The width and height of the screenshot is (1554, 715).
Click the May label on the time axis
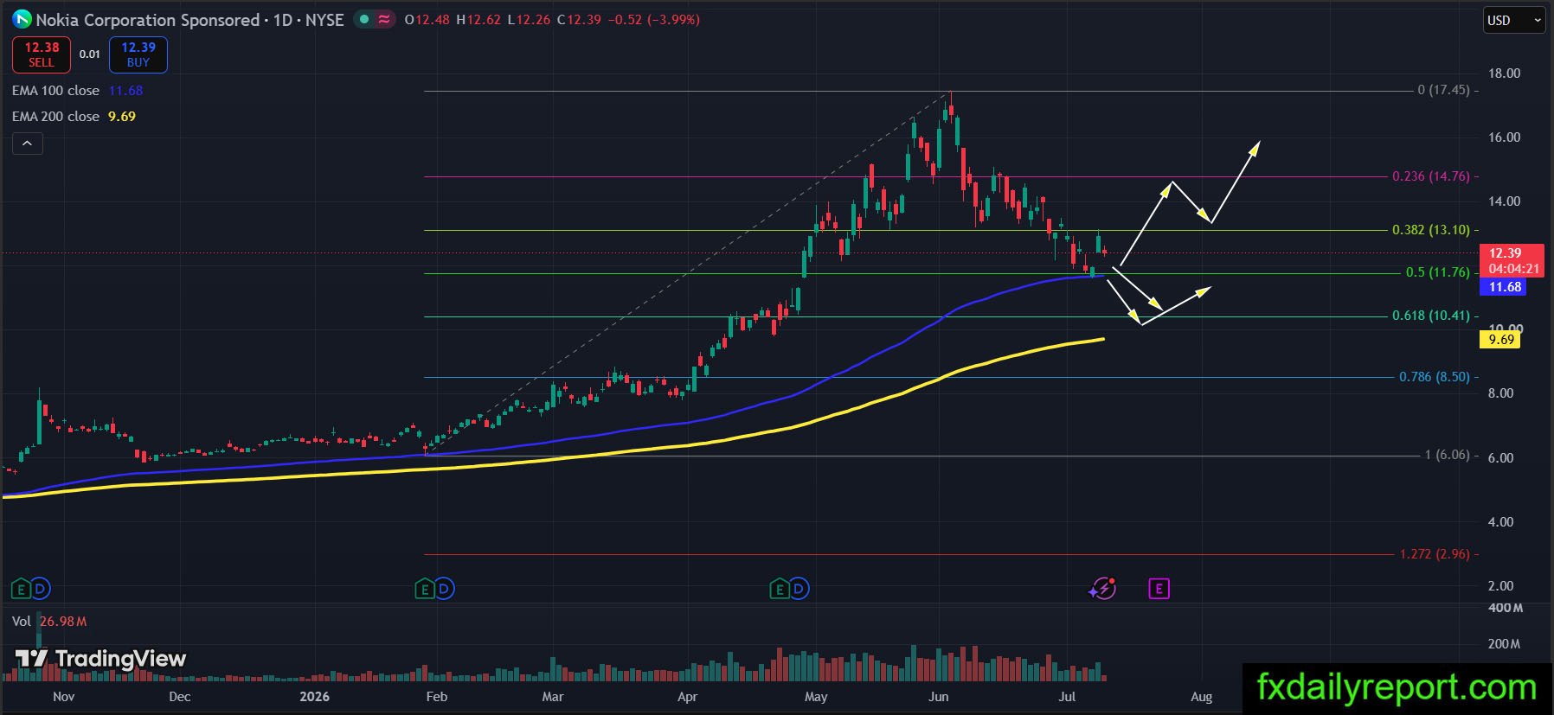coord(816,697)
